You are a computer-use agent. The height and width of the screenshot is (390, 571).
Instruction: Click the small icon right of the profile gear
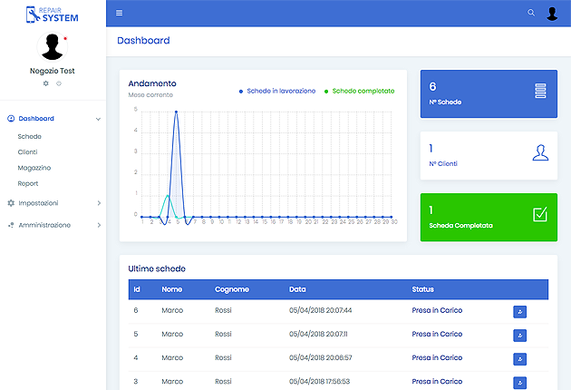pyautogui.click(x=59, y=83)
